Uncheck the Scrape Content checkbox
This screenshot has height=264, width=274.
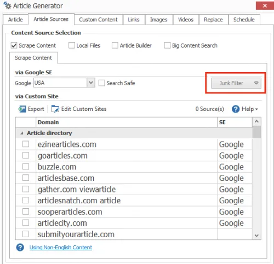pyautogui.click(x=14, y=45)
